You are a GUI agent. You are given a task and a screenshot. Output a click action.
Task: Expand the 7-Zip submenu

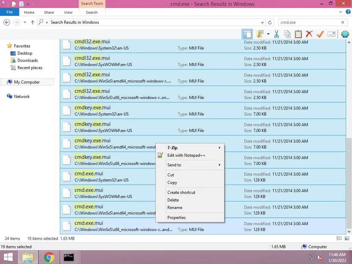click(190, 148)
